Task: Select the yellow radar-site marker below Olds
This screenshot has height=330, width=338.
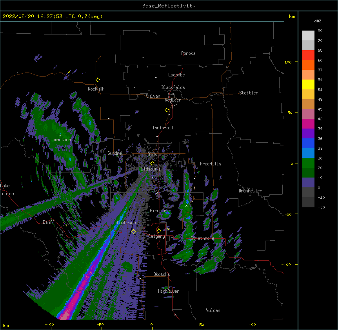Action: pos(152,163)
